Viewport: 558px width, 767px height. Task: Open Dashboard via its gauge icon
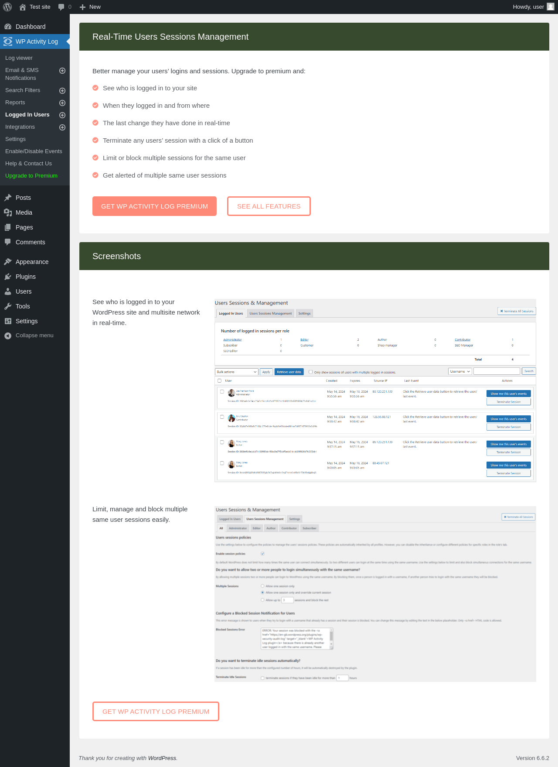point(8,27)
